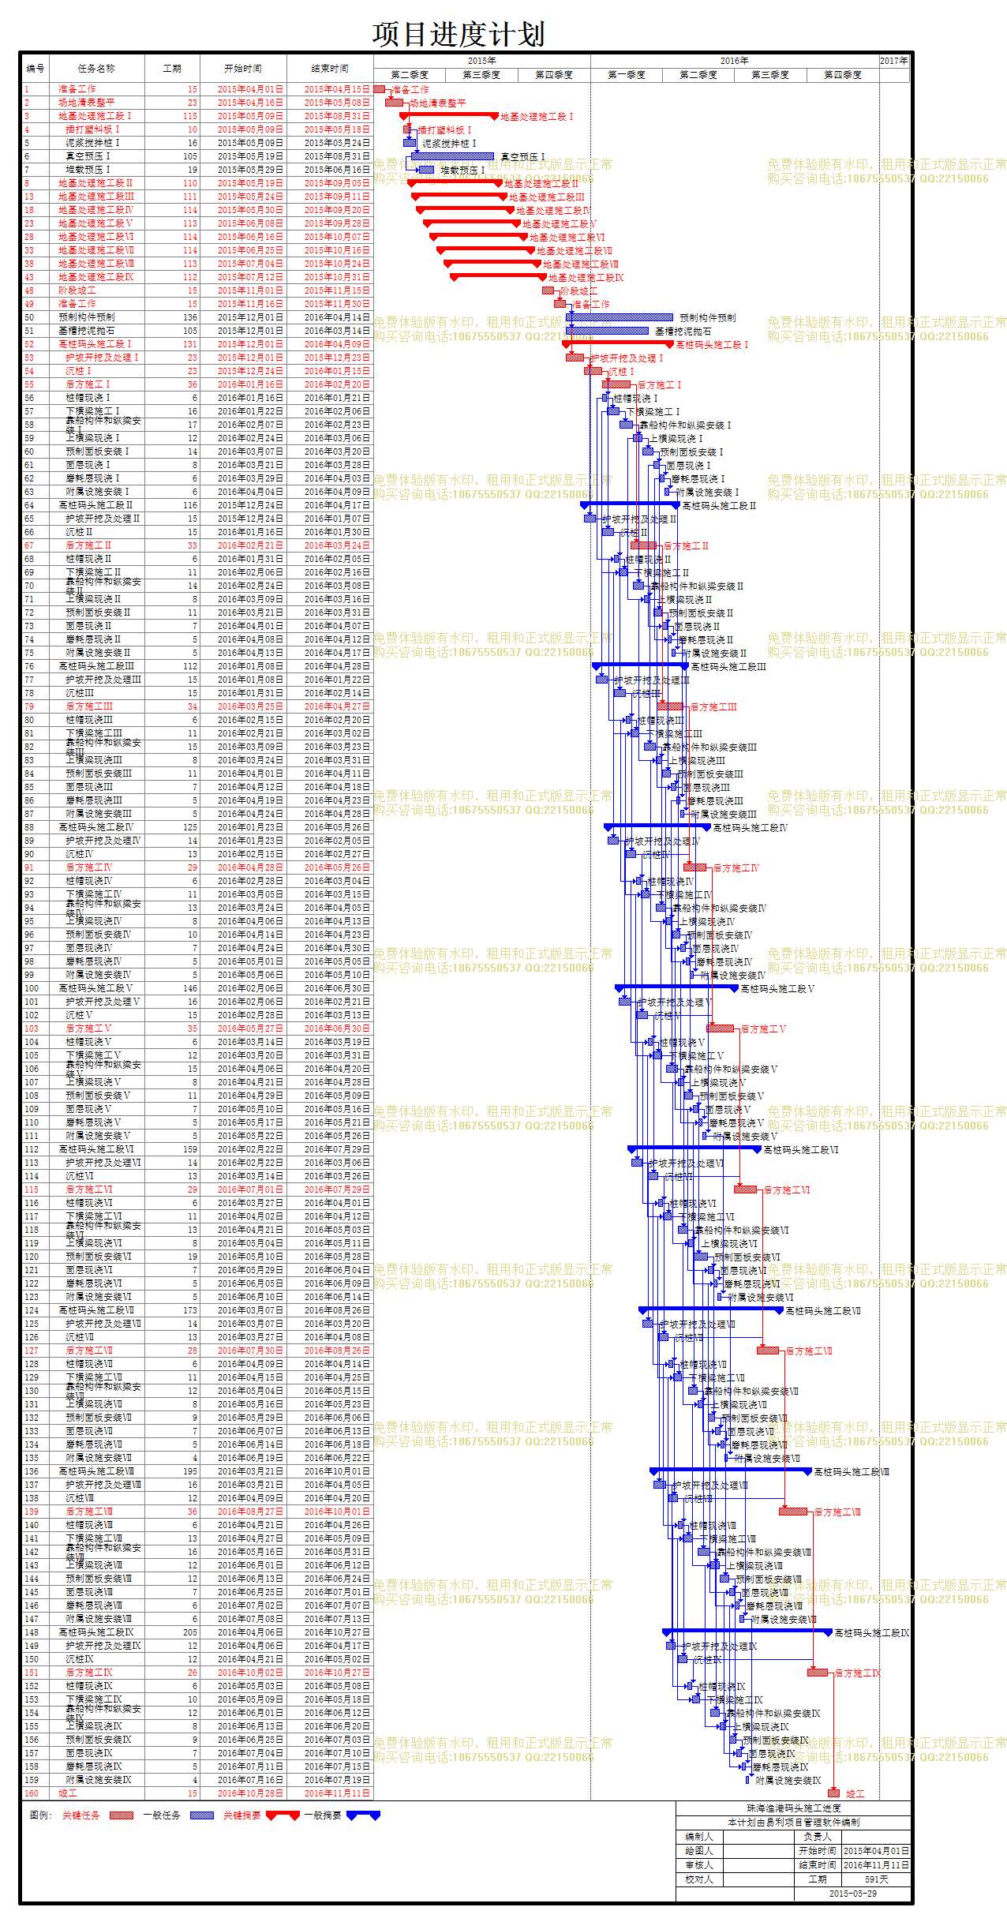Select 高桩码头施工段Ⅰ task name in table
The width and height of the screenshot is (1007, 1922).
tap(95, 344)
